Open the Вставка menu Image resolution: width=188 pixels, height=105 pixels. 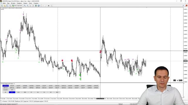point(13,3)
